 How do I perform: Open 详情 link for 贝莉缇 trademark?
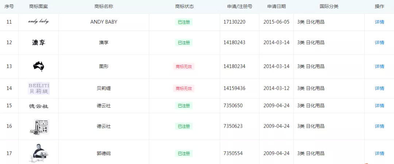379,88
